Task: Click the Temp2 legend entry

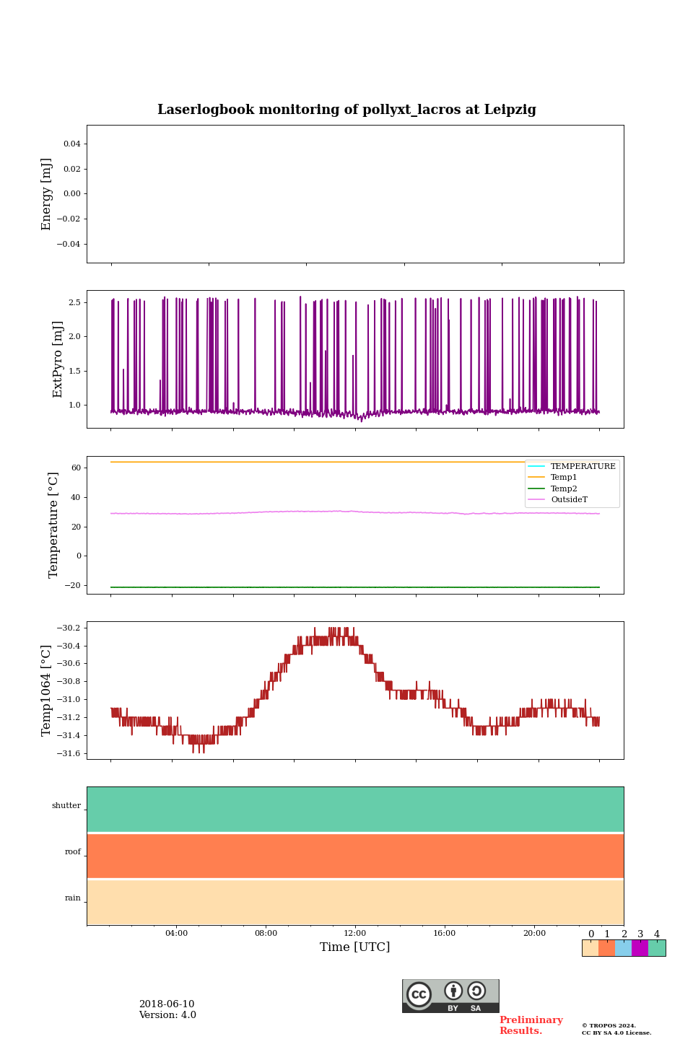Action: (553, 488)
